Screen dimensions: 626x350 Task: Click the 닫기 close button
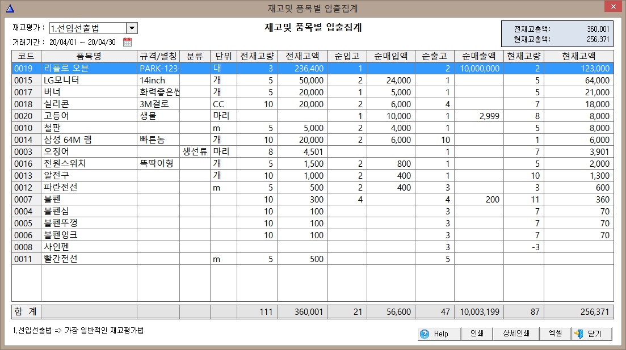(x=591, y=334)
